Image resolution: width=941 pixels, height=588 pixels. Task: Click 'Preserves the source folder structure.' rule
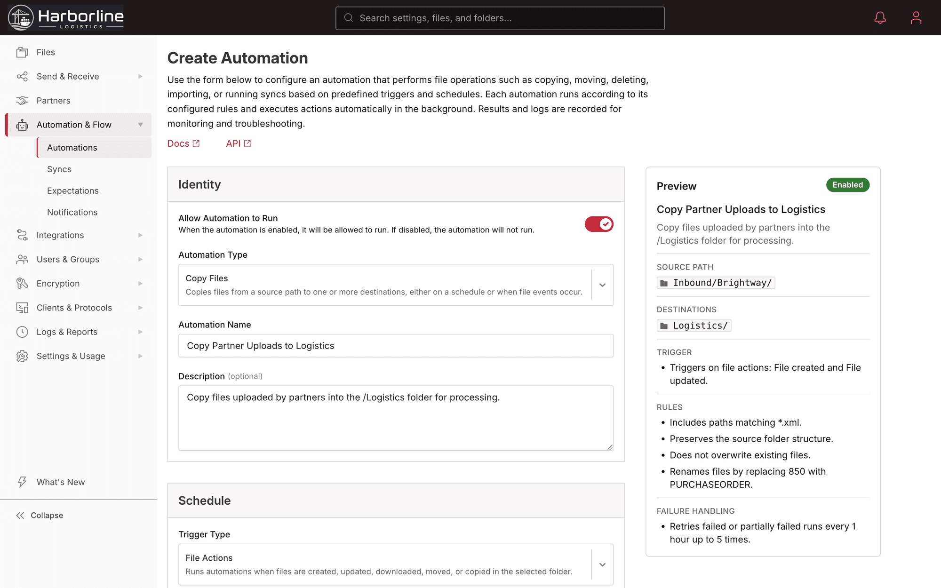pos(751,439)
